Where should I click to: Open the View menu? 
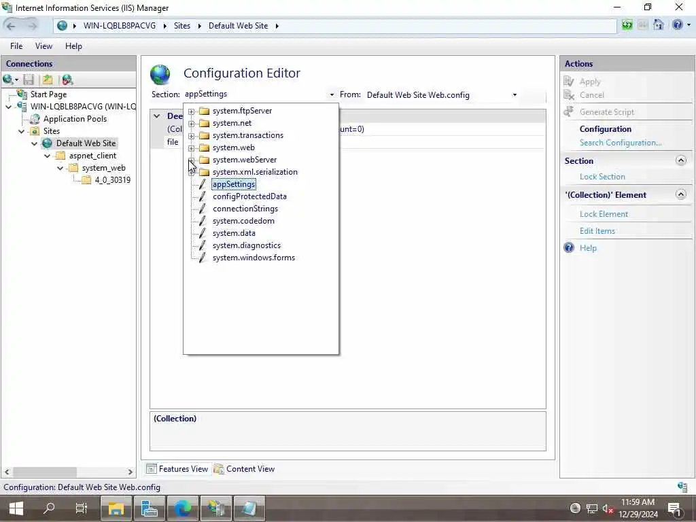(x=43, y=46)
